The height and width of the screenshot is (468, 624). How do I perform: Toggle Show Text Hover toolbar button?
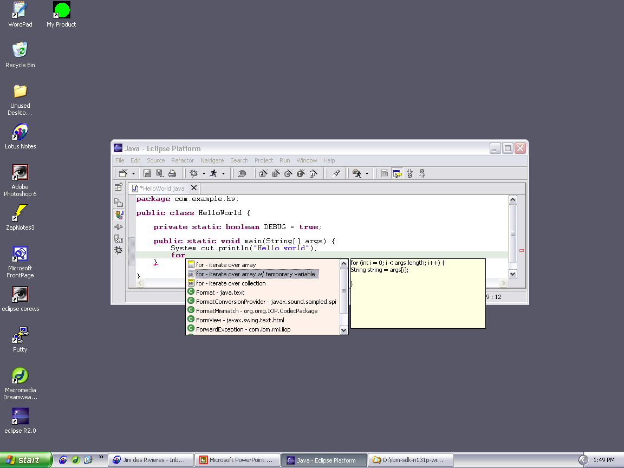click(x=397, y=173)
